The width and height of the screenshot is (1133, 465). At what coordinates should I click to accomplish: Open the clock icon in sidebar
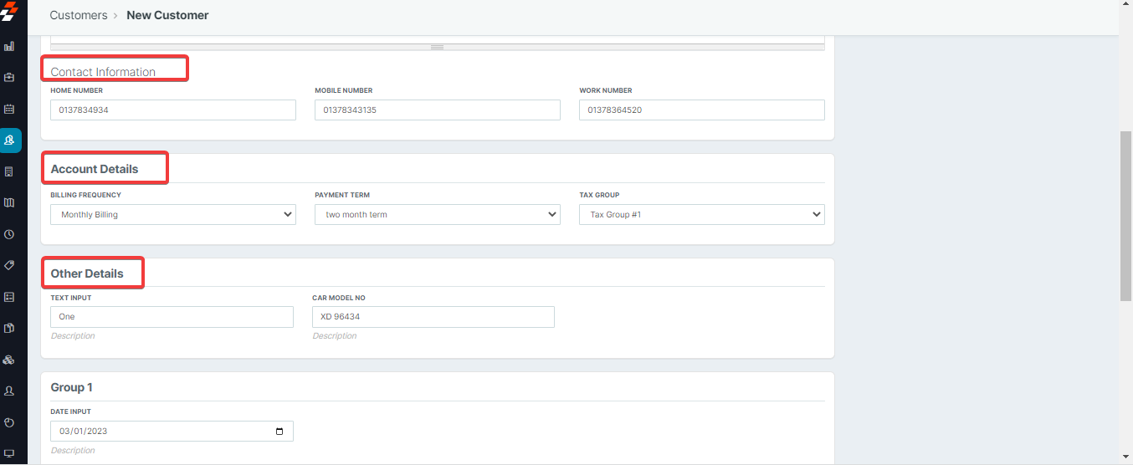coord(9,235)
